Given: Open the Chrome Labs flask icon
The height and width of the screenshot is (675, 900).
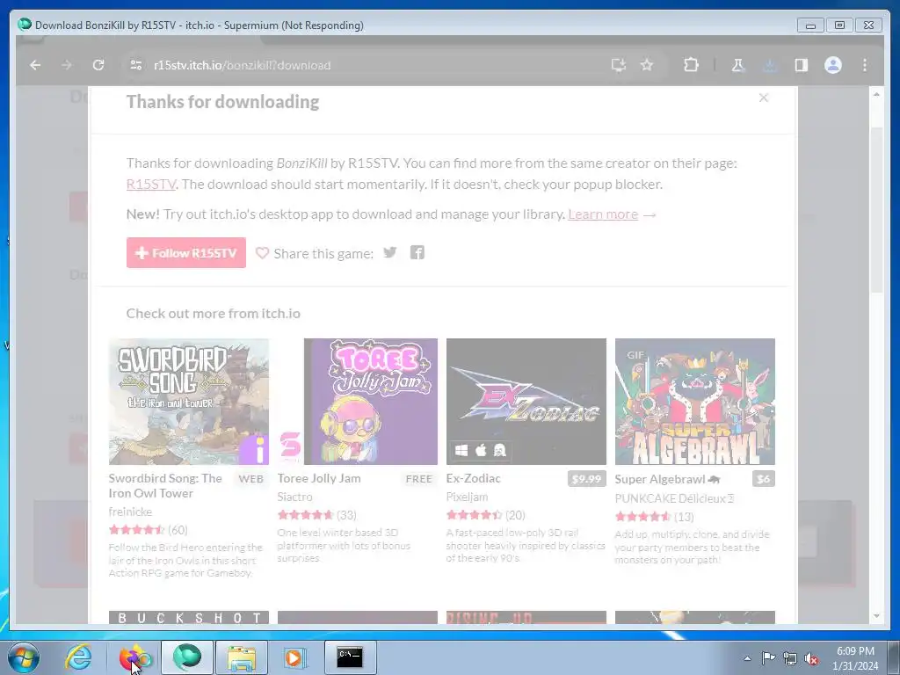Looking at the screenshot, I should (x=738, y=65).
